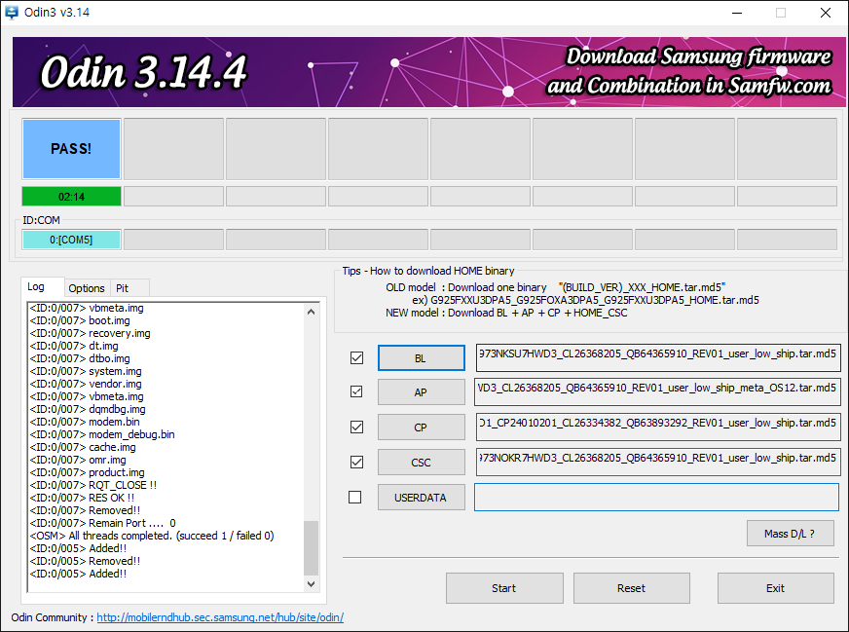This screenshot has width=849, height=632.
Task: Click the AP file browse button
Action: pos(422,392)
